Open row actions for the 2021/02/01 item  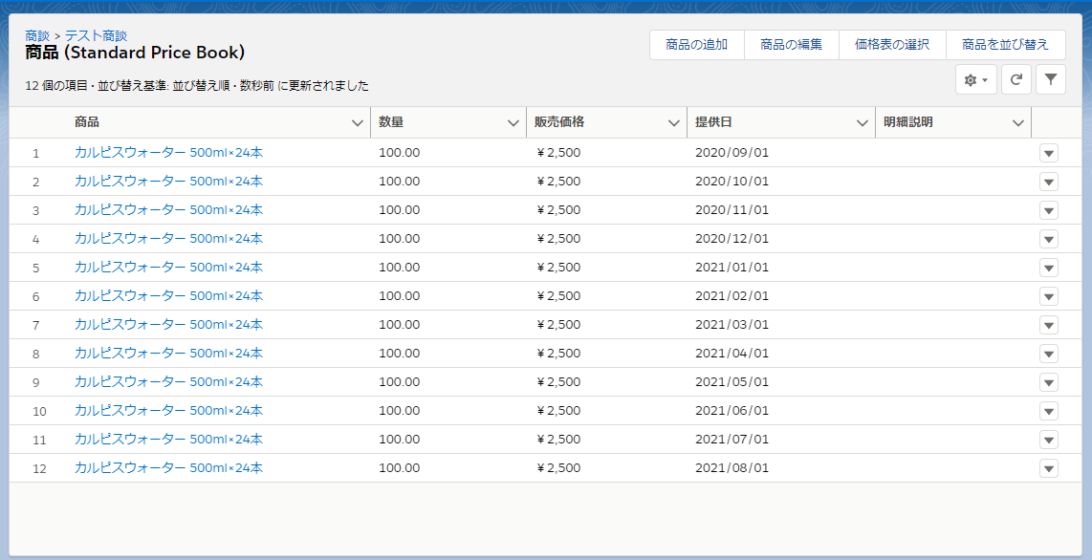pyautogui.click(x=1048, y=296)
